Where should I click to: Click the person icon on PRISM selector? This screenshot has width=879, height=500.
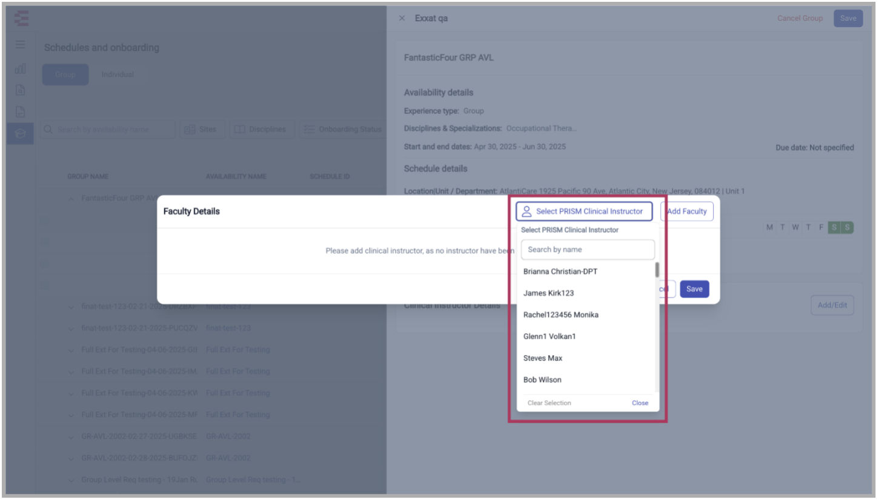pyautogui.click(x=526, y=212)
